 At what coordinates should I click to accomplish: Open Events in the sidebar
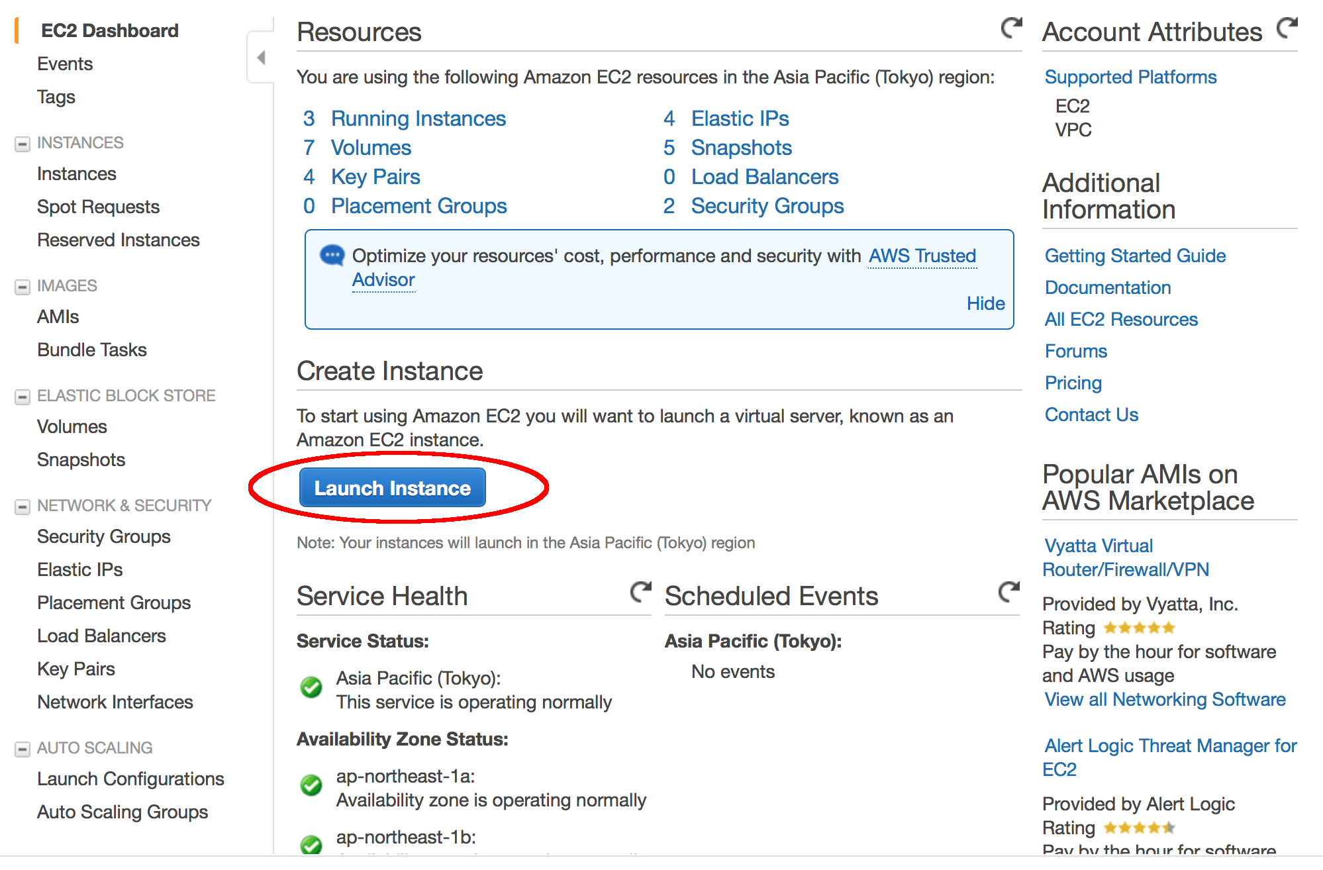coord(65,64)
